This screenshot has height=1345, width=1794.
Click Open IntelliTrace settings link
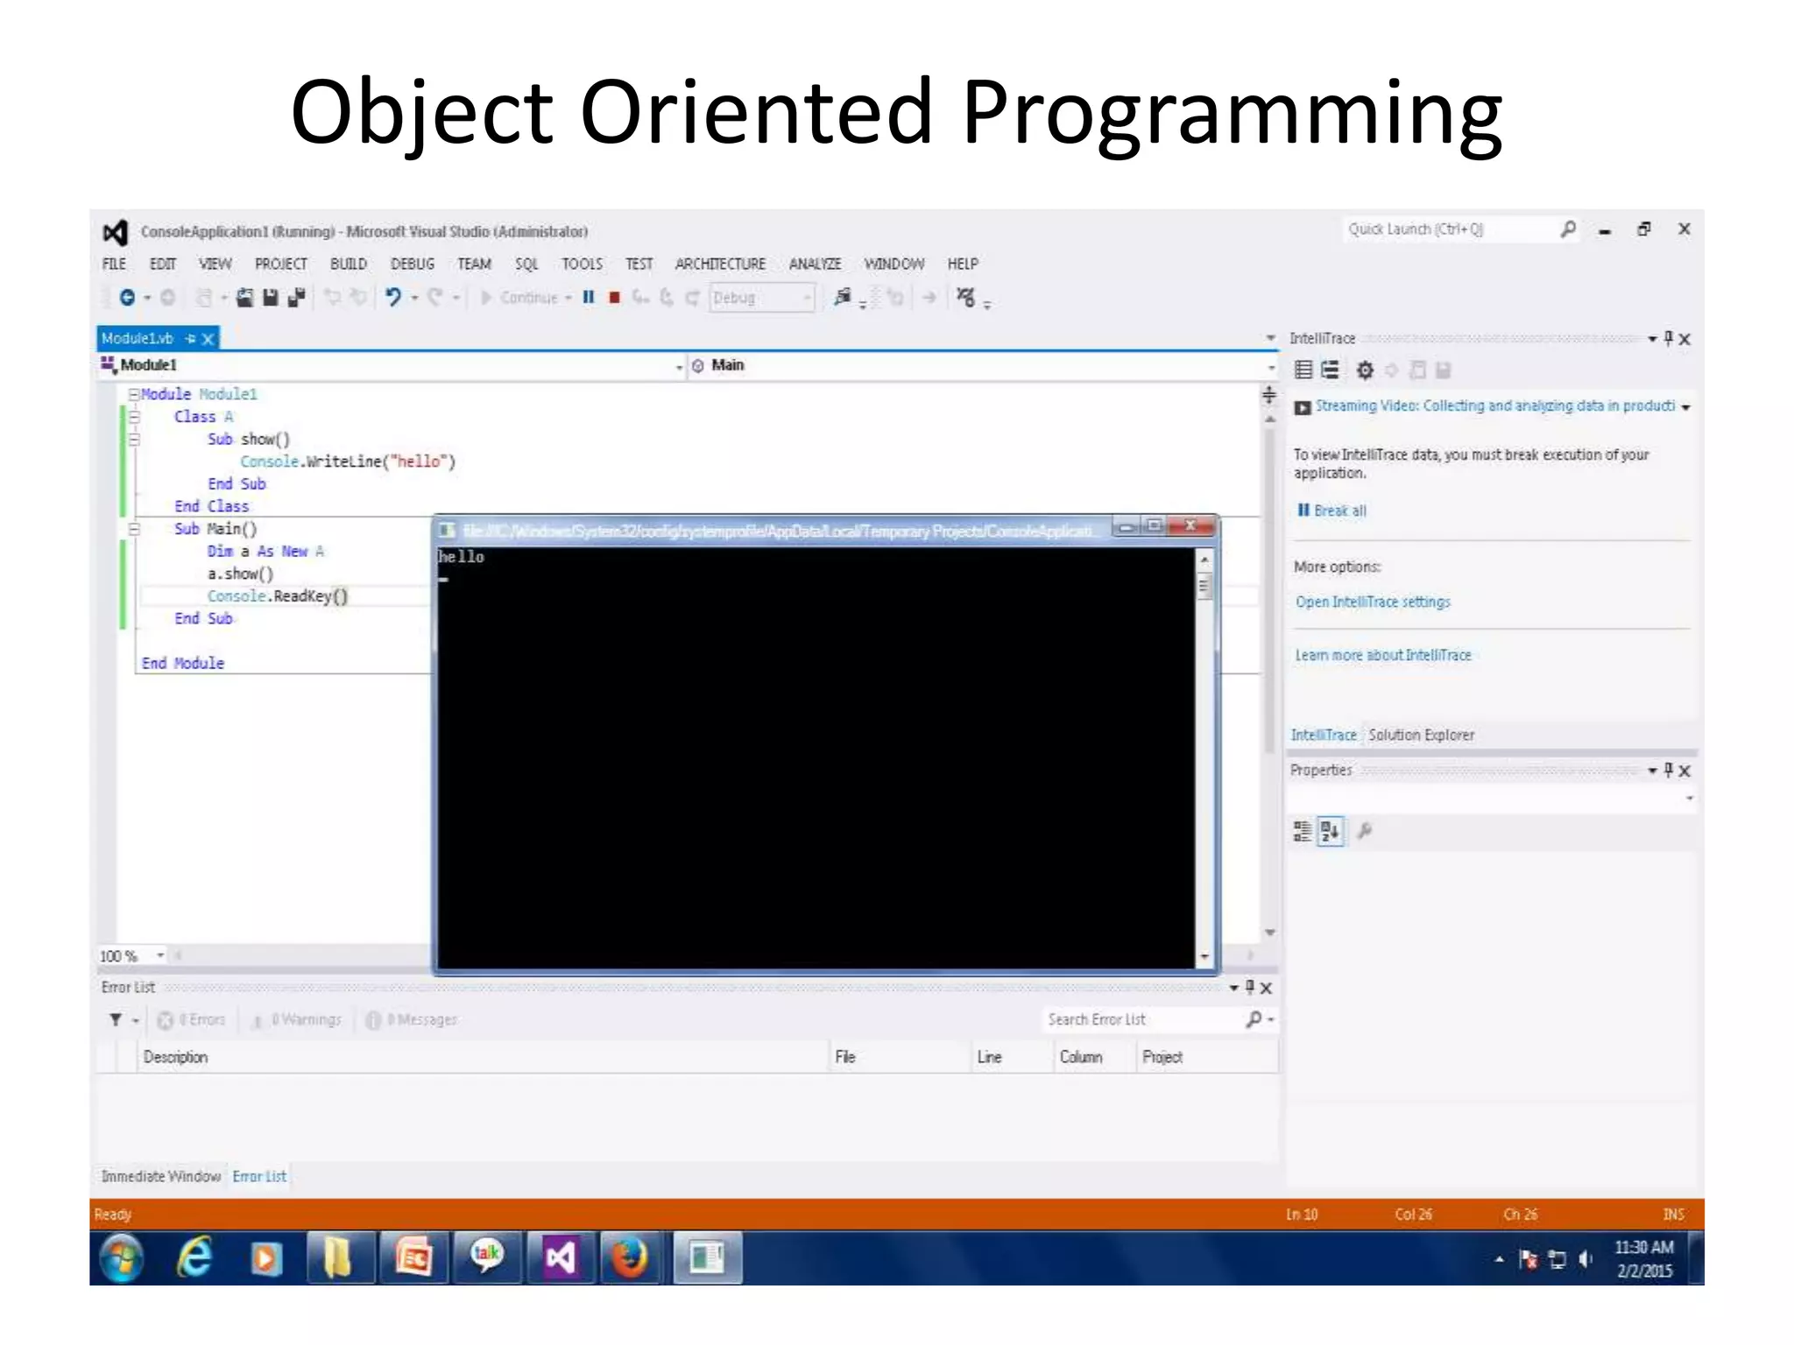coord(1373,602)
